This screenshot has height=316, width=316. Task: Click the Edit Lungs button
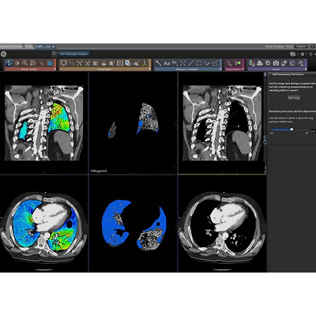(294, 98)
